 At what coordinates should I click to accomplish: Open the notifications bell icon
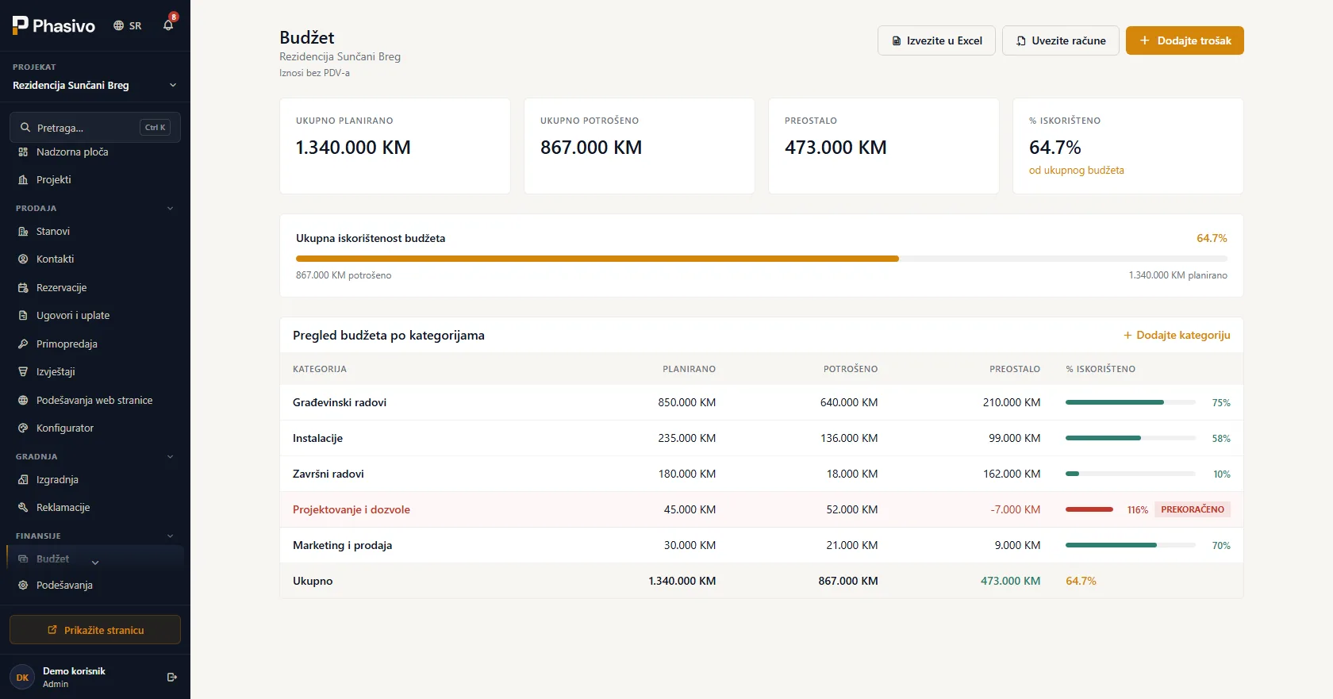(x=168, y=25)
